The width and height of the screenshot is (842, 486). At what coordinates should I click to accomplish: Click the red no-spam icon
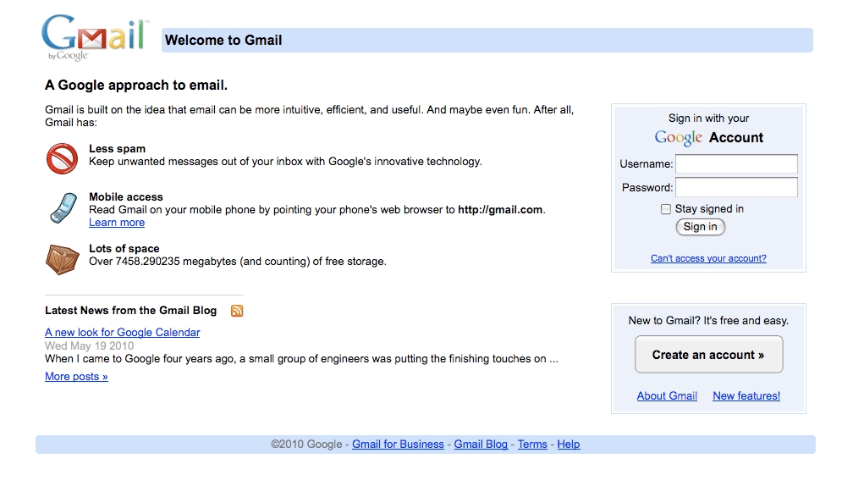(x=62, y=158)
